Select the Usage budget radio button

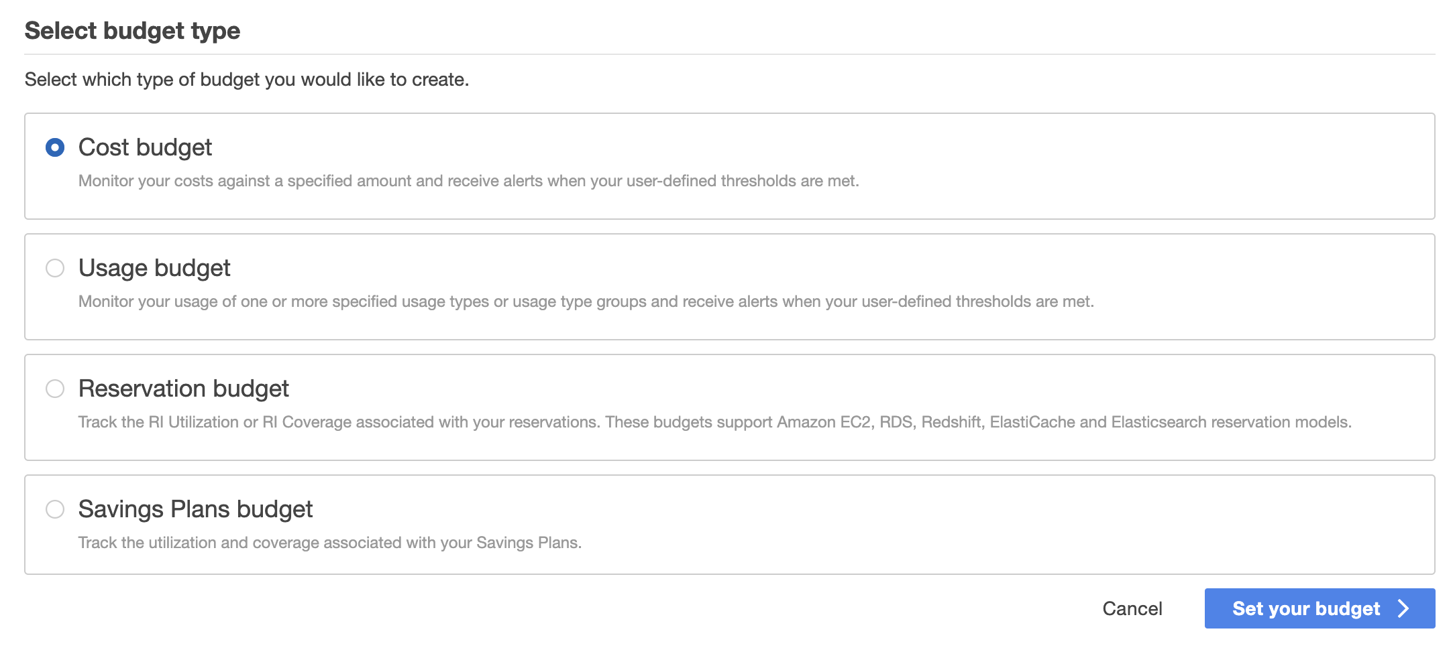(x=55, y=268)
